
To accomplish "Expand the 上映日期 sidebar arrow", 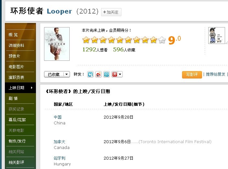I will pos(32,88).
